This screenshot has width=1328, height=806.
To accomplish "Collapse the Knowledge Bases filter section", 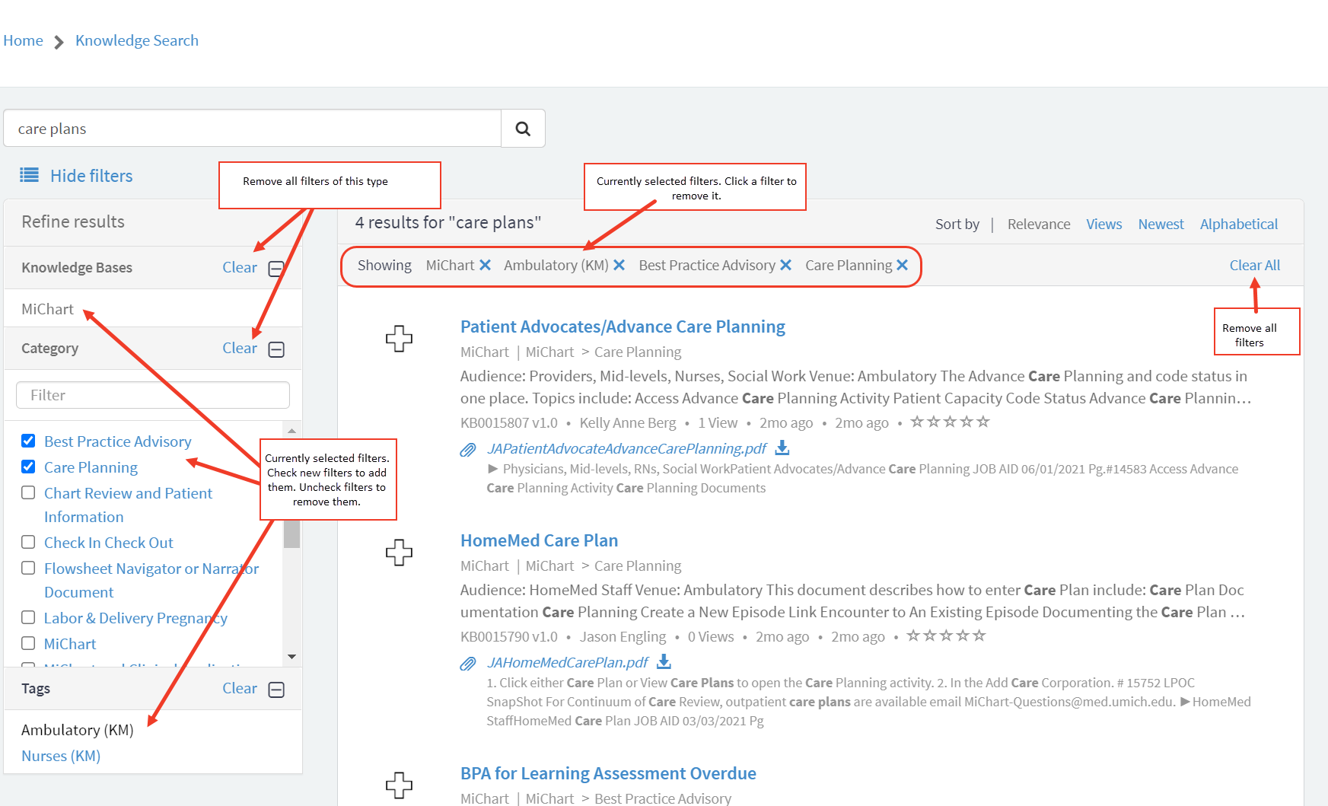I will point(277,268).
